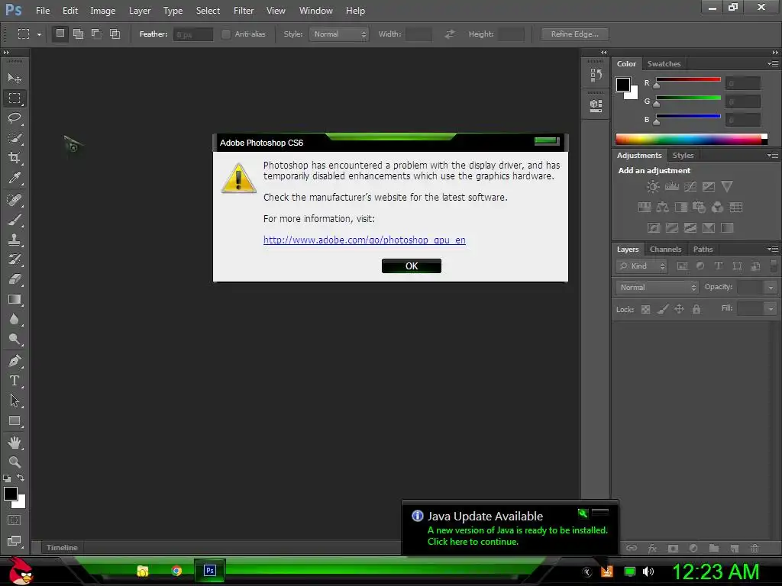Toggle Lock transparent pixels
The height and width of the screenshot is (586, 782).
(x=645, y=310)
